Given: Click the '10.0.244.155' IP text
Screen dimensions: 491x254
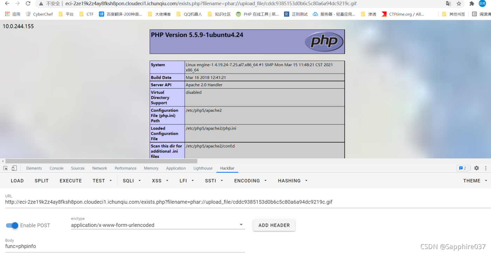Looking at the screenshot, I should pos(18,26).
